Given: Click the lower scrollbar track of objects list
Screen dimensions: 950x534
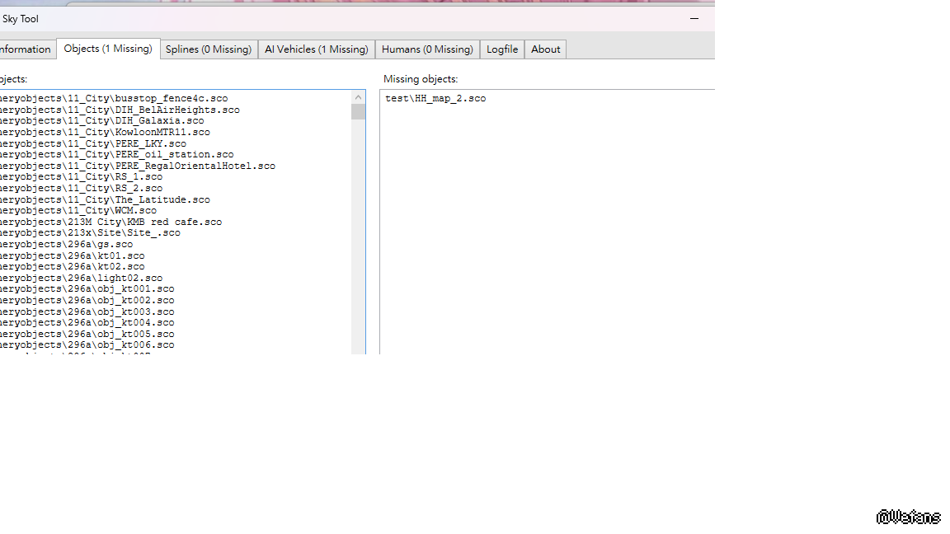Looking at the screenshot, I should (x=358, y=247).
